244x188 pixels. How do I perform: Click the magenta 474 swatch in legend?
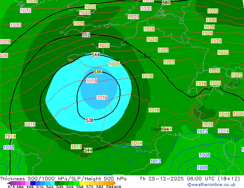click(x=12, y=183)
